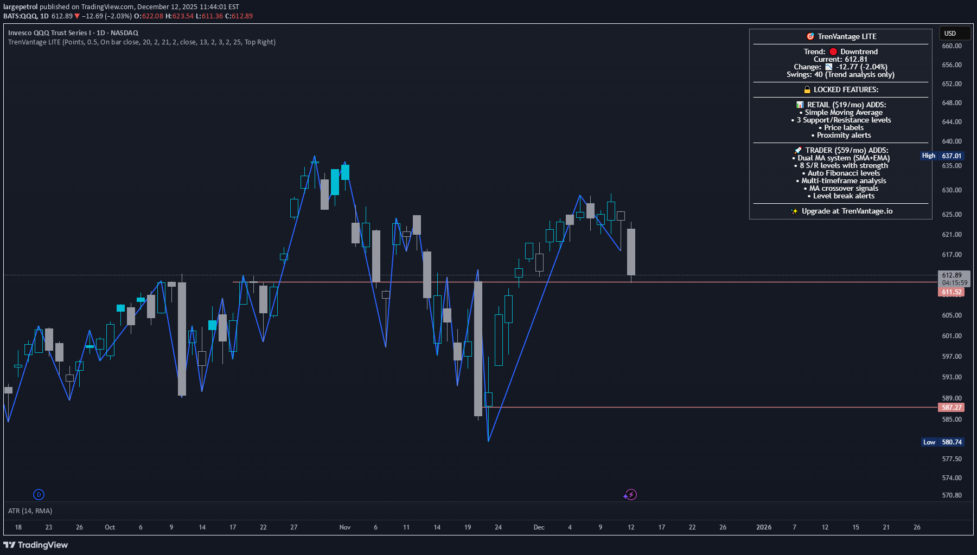This screenshot has height=555, width=977.
Task: Open the purple AI lightning assistant icon
Action: (630, 494)
